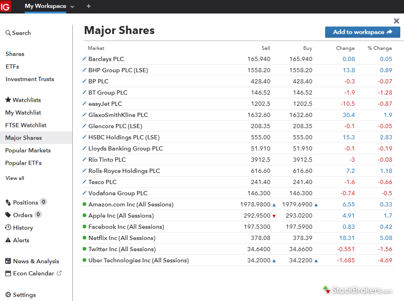Click GlaxoSmithKline change value 30.4

tap(348, 115)
